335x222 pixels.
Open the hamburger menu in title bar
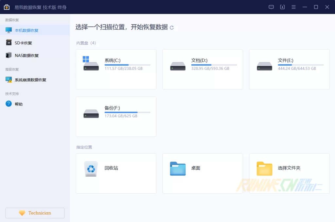coord(293,7)
